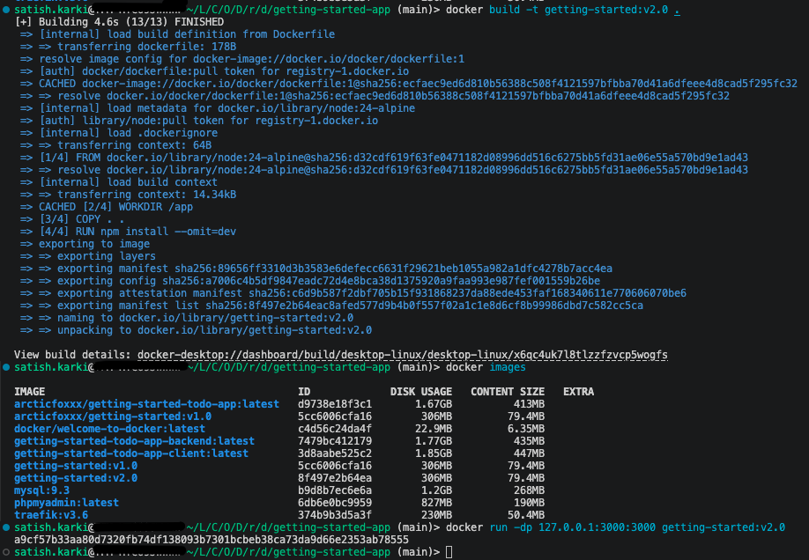
Task: Click the hollow circle beside the last prompt
Action: tap(6, 552)
